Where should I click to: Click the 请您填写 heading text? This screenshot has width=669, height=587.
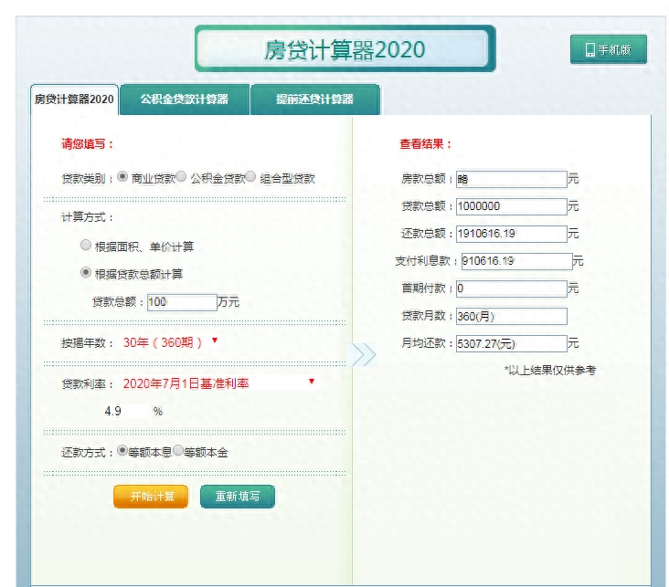click(x=88, y=143)
